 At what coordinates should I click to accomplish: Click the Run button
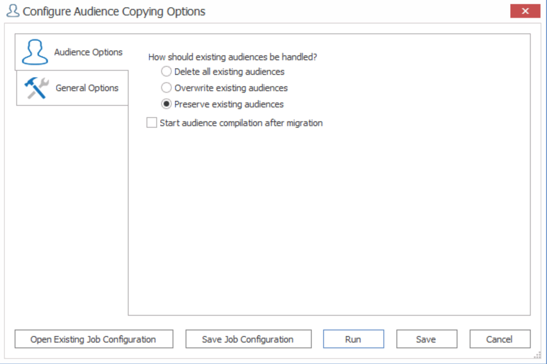tap(353, 339)
